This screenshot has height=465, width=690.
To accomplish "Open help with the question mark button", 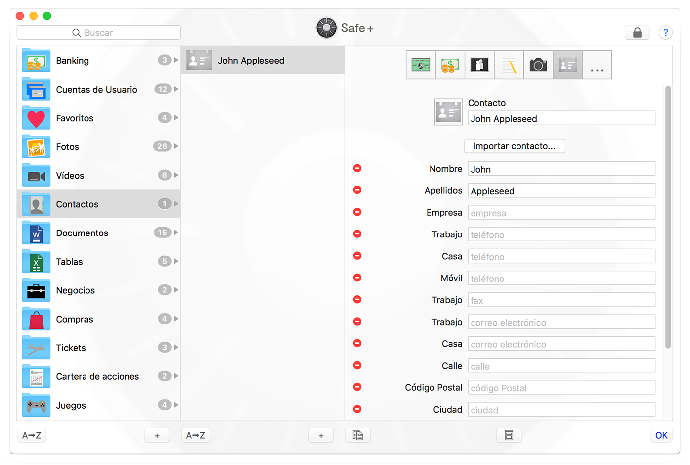I will (665, 33).
